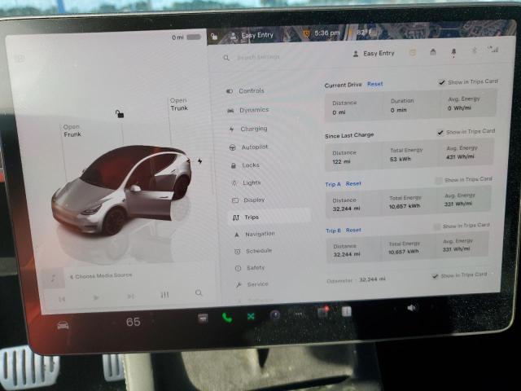The width and height of the screenshot is (521, 391).
Task: Tap the charge port lightning bolt icon
Action: coord(199,161)
